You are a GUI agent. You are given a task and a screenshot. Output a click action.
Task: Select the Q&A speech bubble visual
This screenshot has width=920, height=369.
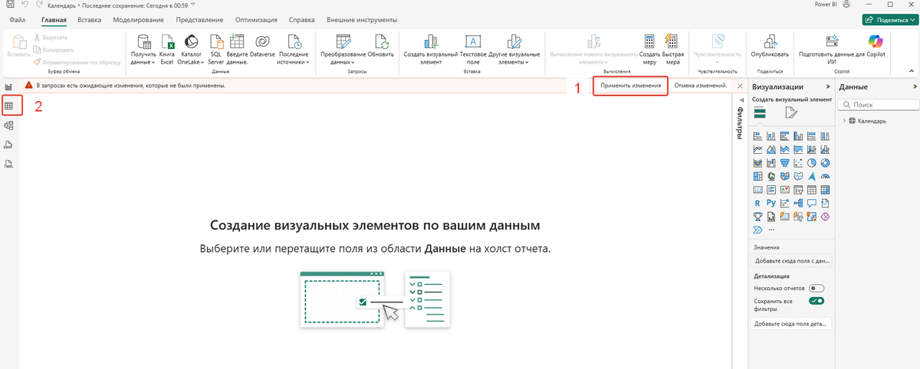click(x=812, y=203)
